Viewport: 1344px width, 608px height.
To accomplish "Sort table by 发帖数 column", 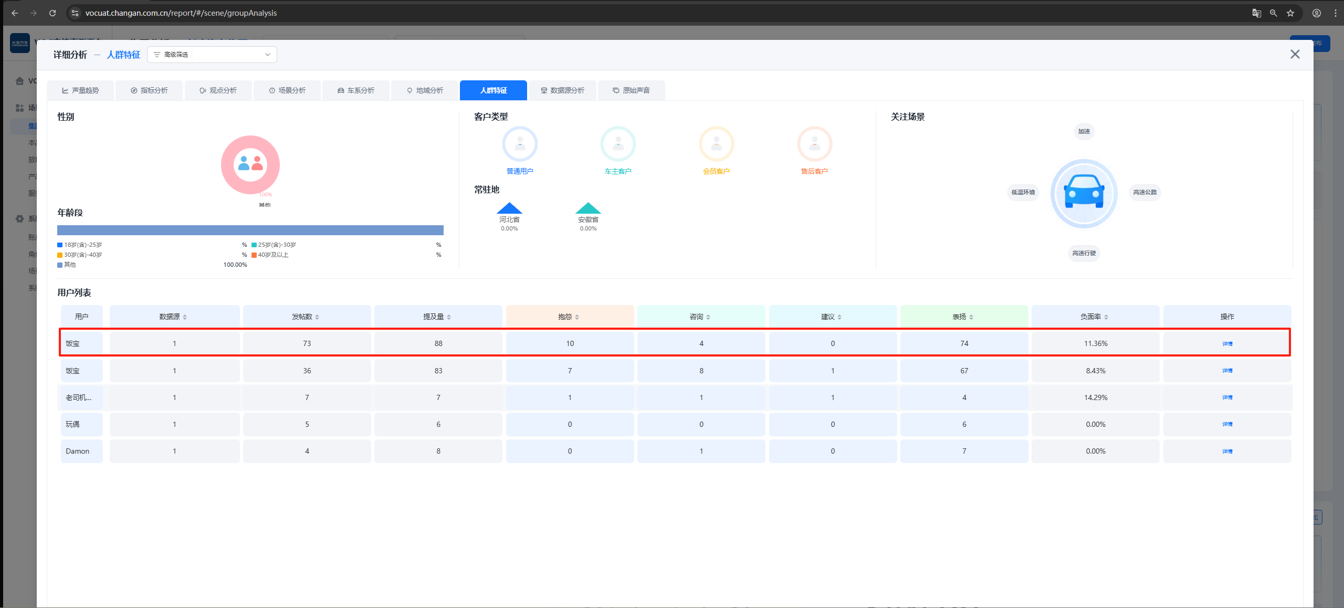I will pos(317,317).
